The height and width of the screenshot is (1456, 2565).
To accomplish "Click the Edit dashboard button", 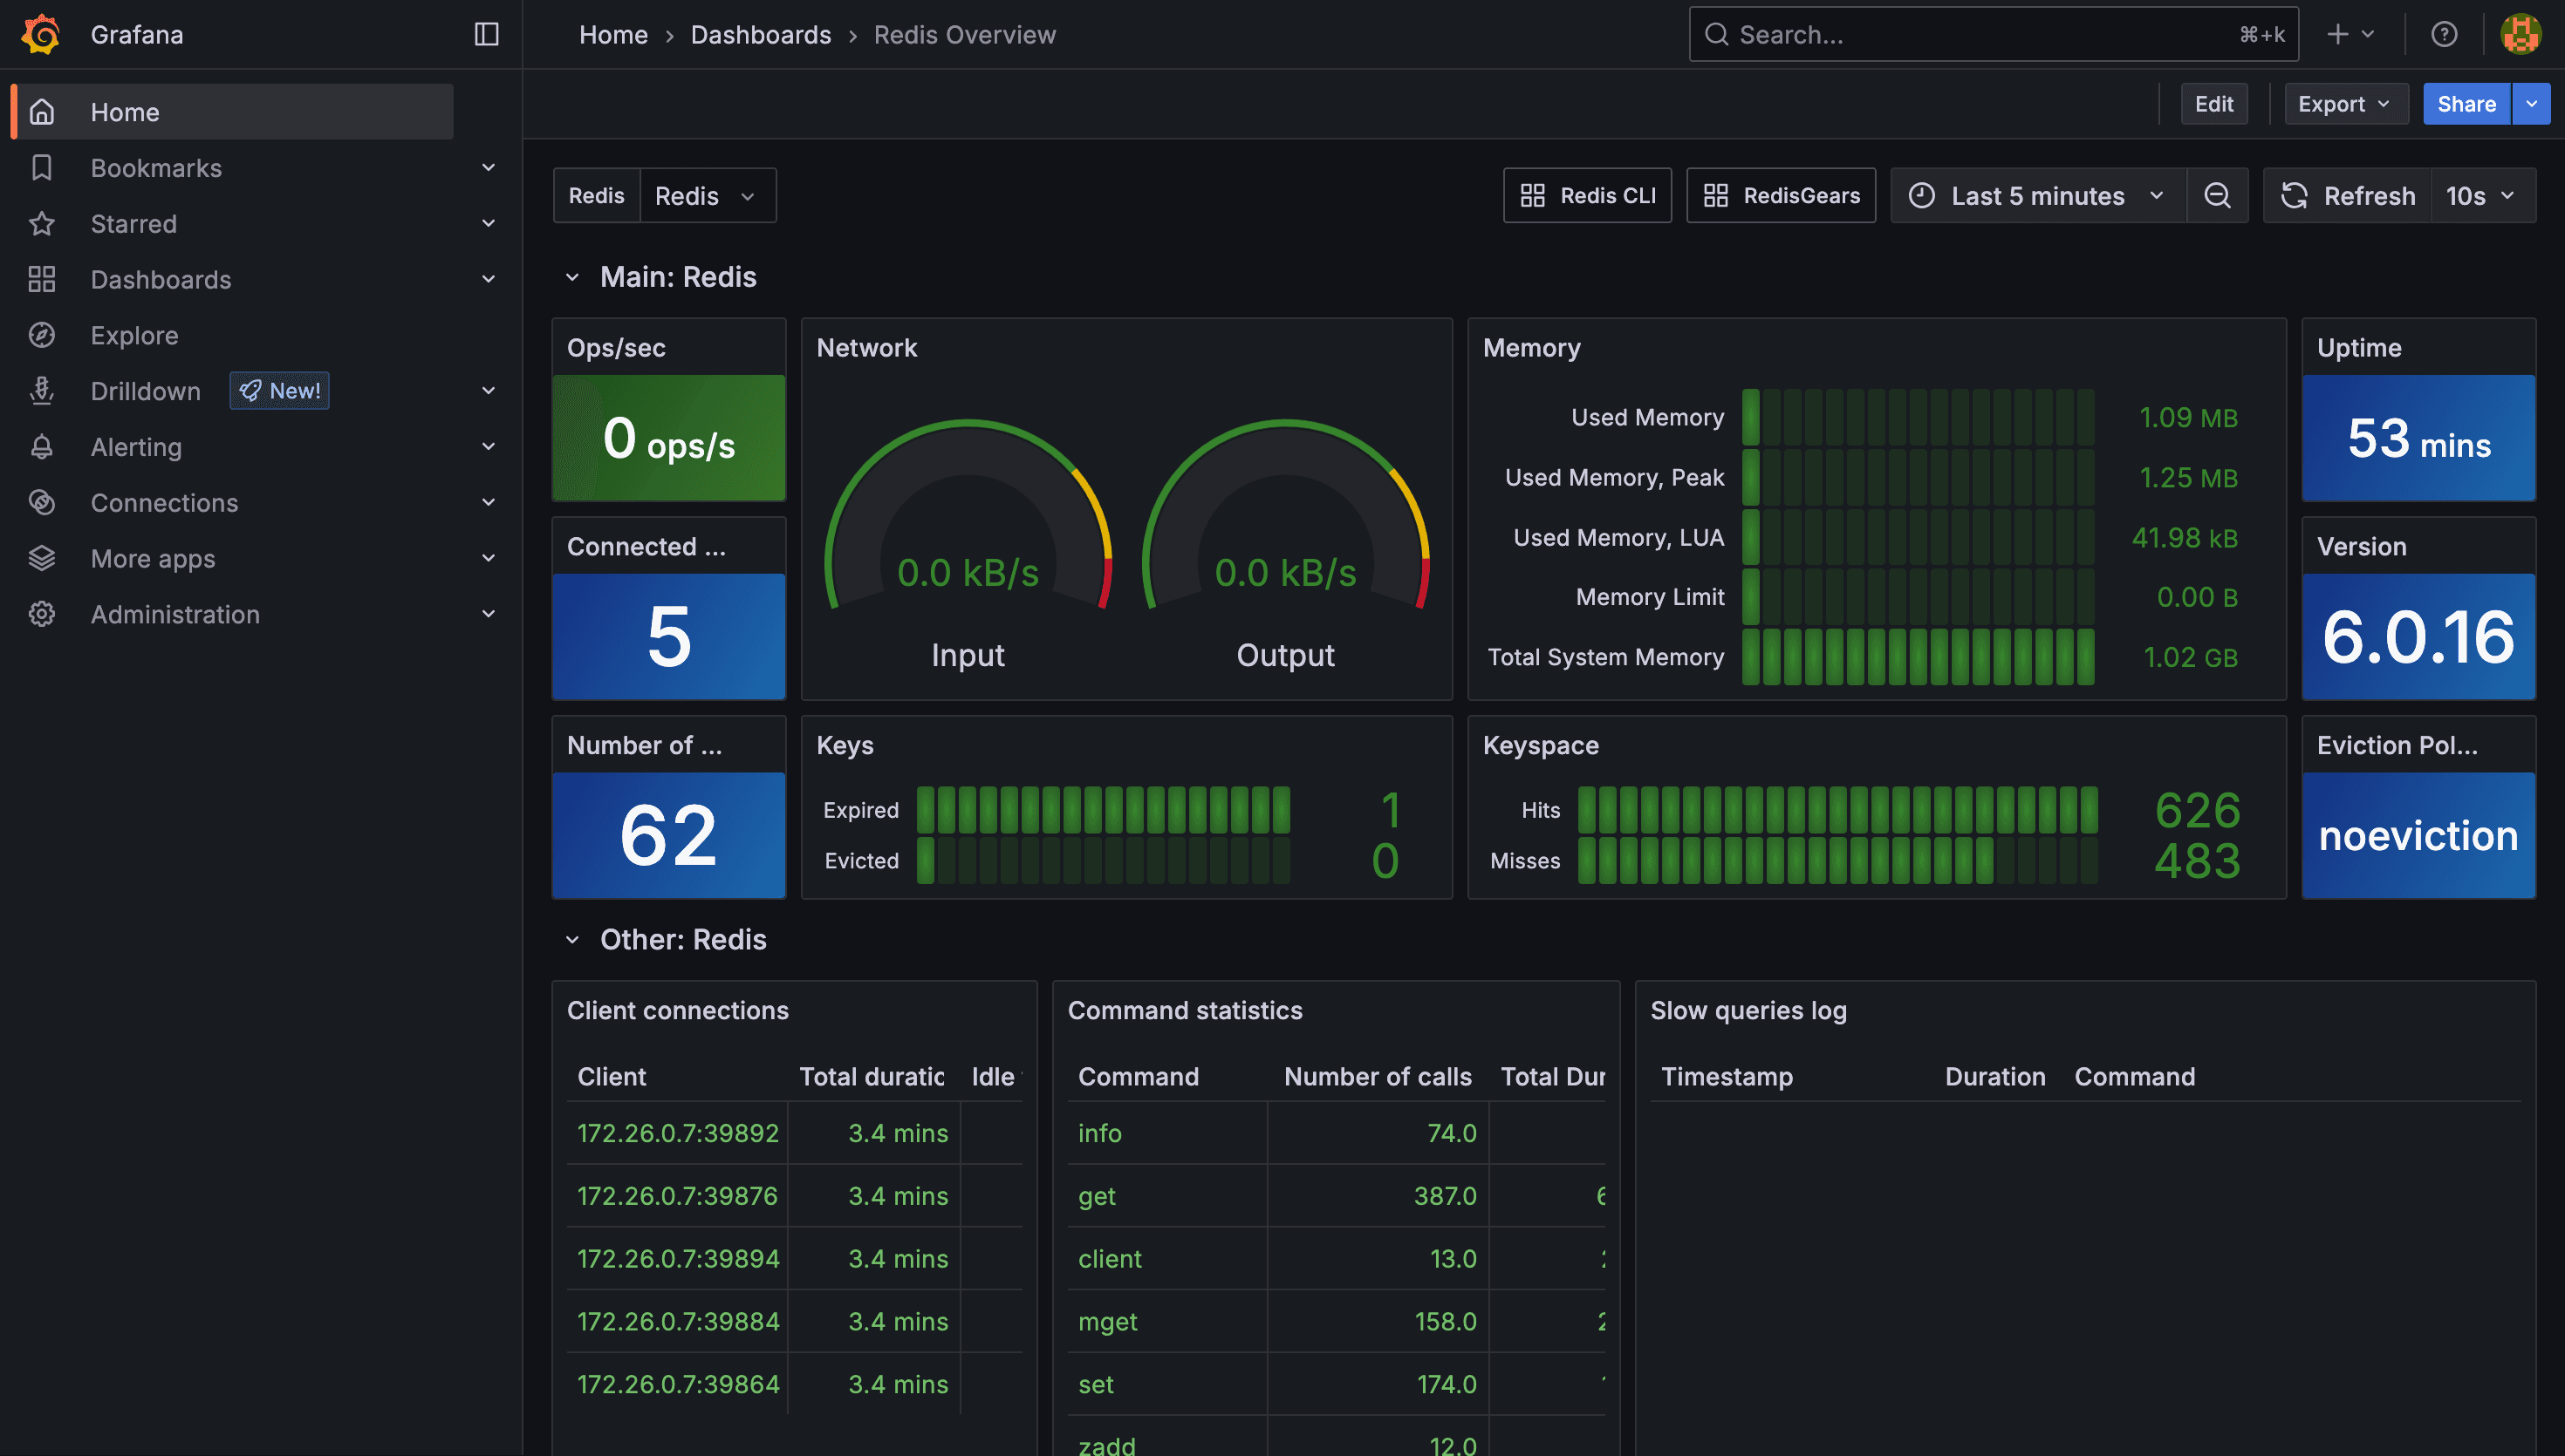I will (x=2214, y=104).
